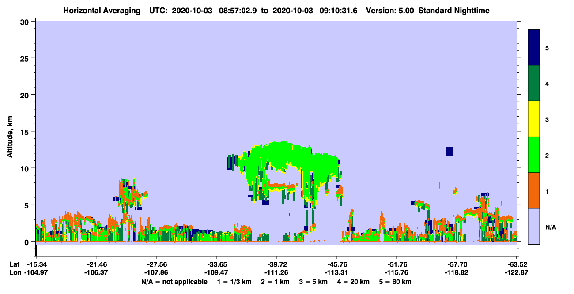Image resolution: width=574 pixels, height=294 pixels.
Task: Click the start time '08:57:02.9' in the title
Action: (237, 10)
